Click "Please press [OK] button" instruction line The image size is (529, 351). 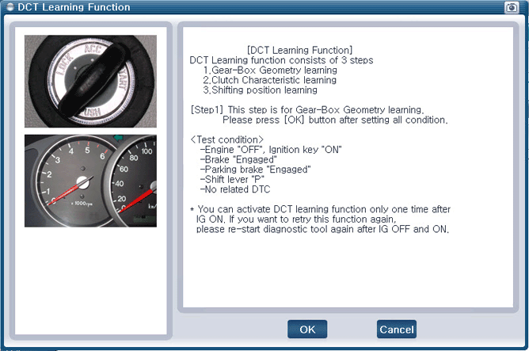tap(335, 120)
